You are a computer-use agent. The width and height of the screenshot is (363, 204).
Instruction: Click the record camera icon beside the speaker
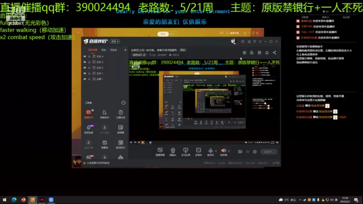[240, 152]
